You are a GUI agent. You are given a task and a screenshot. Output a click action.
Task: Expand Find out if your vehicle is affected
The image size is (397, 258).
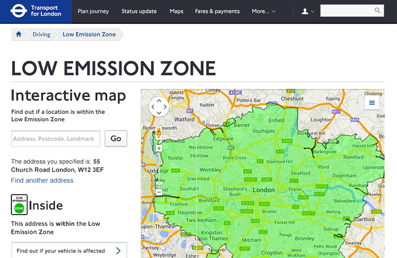tap(69, 251)
